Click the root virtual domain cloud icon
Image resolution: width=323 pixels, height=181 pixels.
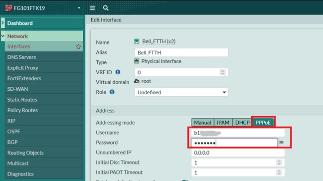[x=137, y=81]
